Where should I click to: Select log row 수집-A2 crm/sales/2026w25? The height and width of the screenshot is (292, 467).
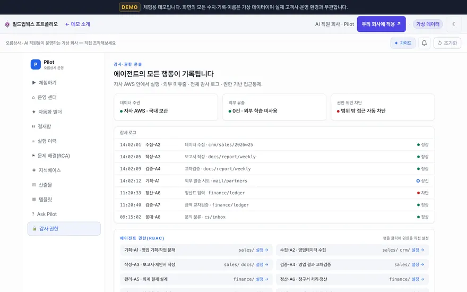click(274, 145)
